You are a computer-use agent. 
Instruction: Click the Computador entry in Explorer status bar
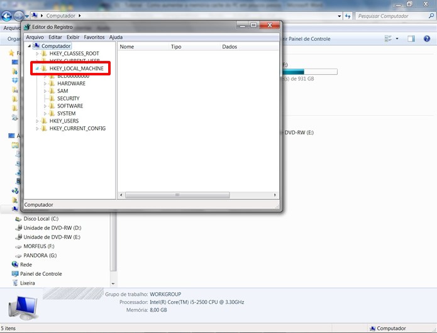coord(387,329)
